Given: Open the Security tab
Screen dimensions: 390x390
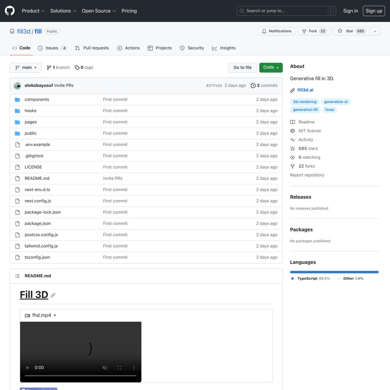Looking at the screenshot, I should tap(192, 48).
